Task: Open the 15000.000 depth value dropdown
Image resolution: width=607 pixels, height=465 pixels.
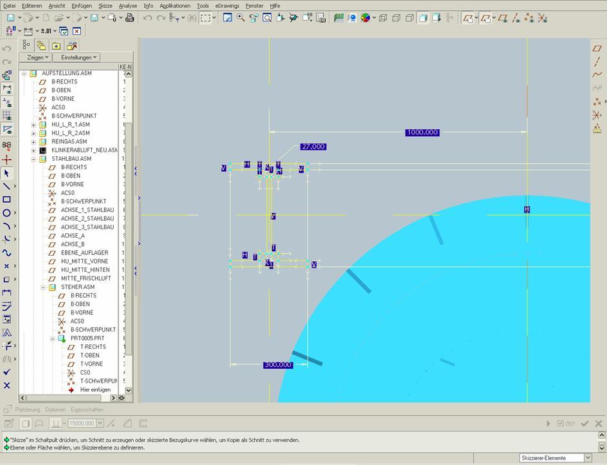Action: pyautogui.click(x=100, y=423)
